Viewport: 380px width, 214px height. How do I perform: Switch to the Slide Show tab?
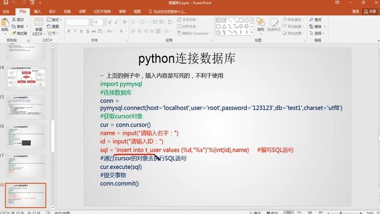coord(102,11)
